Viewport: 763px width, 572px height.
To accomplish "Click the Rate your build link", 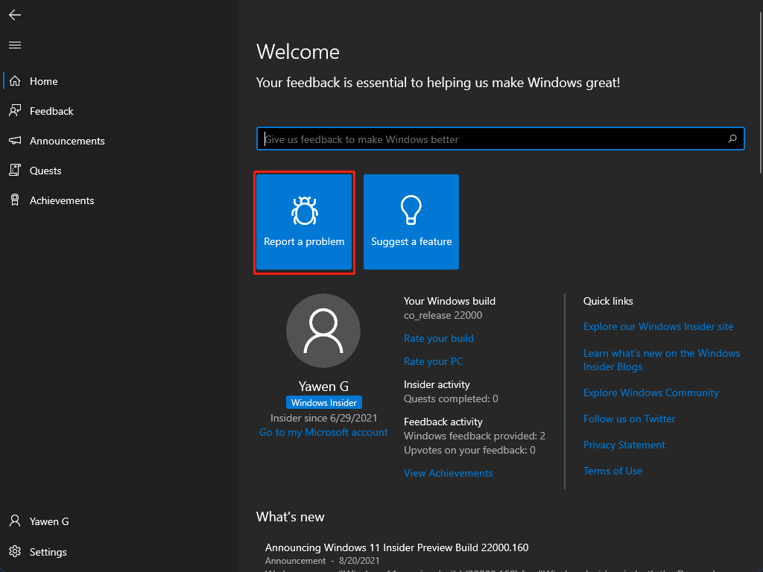I will tap(438, 338).
